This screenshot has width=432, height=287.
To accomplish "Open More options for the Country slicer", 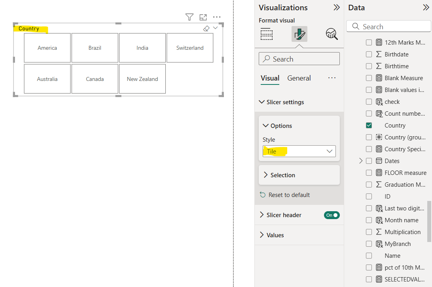I will [216, 17].
